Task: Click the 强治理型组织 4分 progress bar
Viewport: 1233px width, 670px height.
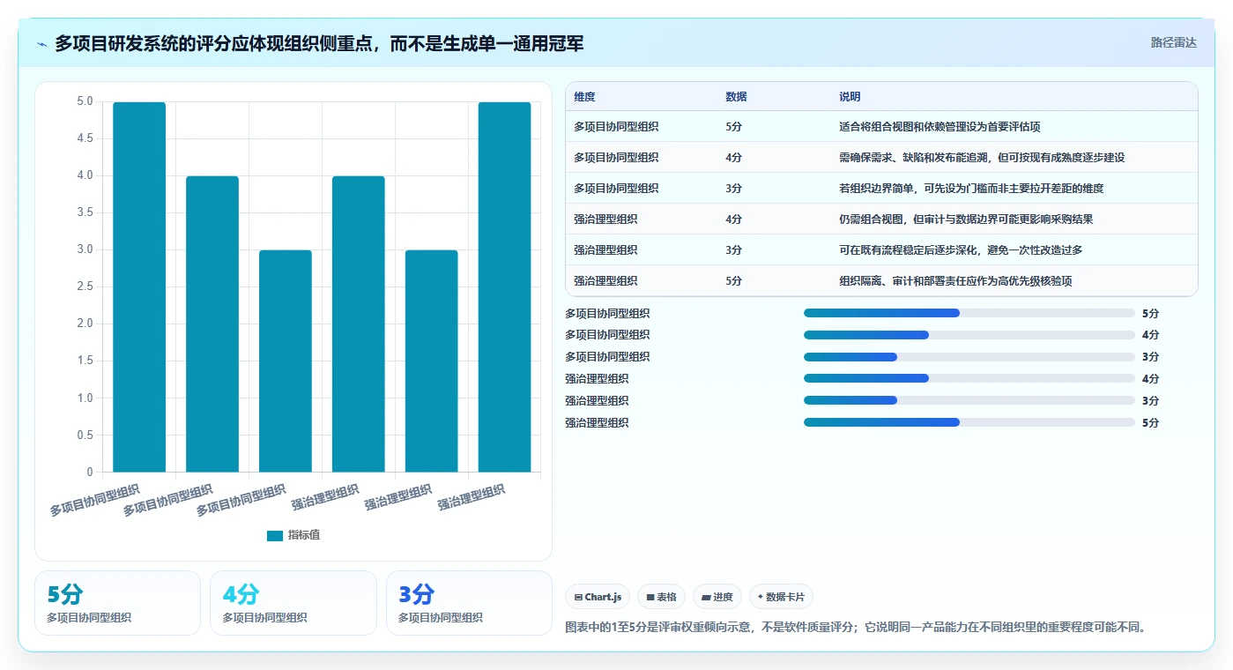Action: click(x=969, y=379)
